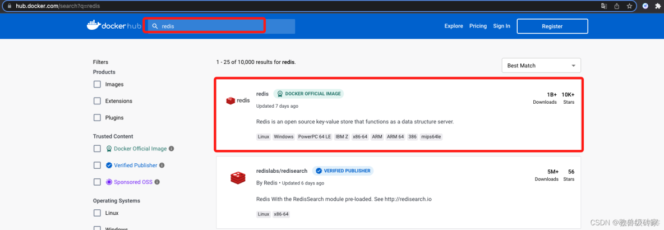Click the browser share icon
664x230 pixels.
click(x=616, y=6)
